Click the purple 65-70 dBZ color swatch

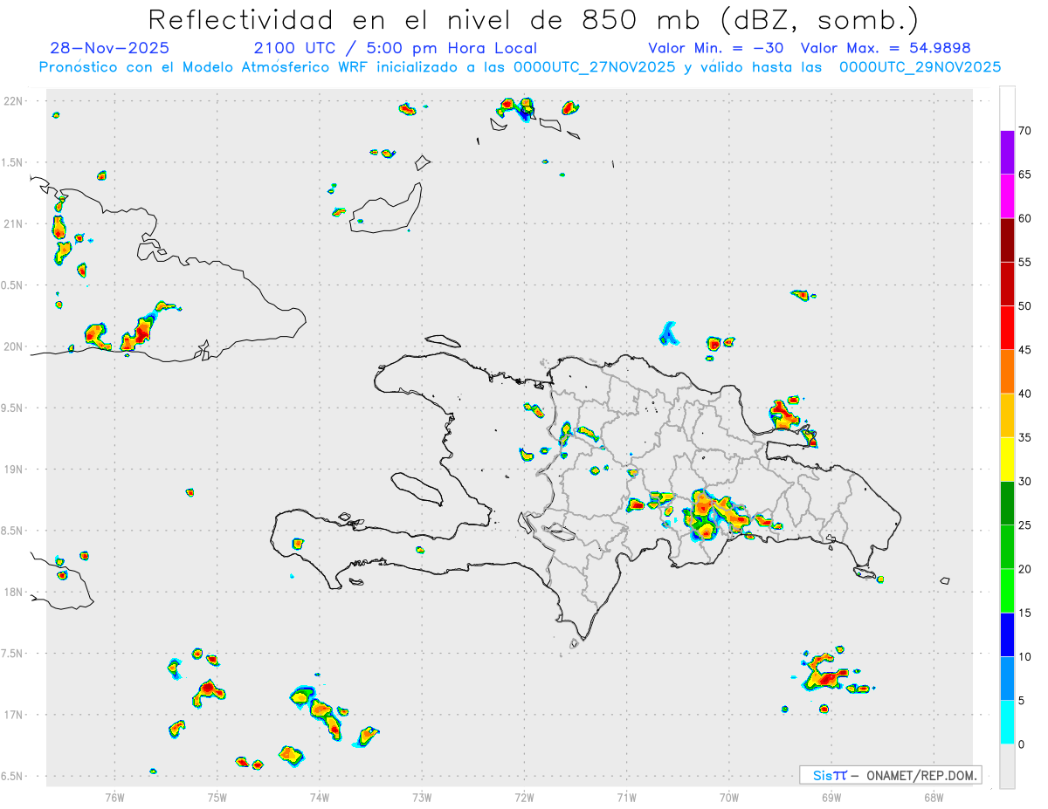pos(1007,152)
